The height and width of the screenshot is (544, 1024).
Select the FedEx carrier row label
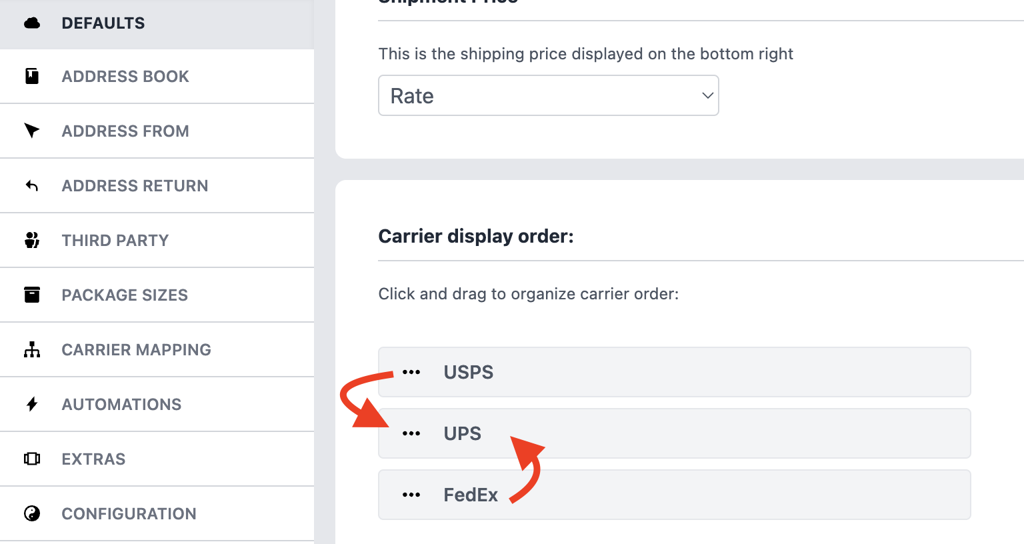pyautogui.click(x=471, y=495)
